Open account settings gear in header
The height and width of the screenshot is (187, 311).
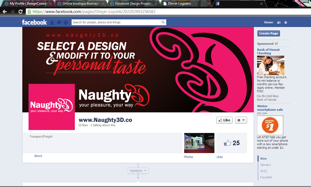click(x=286, y=22)
